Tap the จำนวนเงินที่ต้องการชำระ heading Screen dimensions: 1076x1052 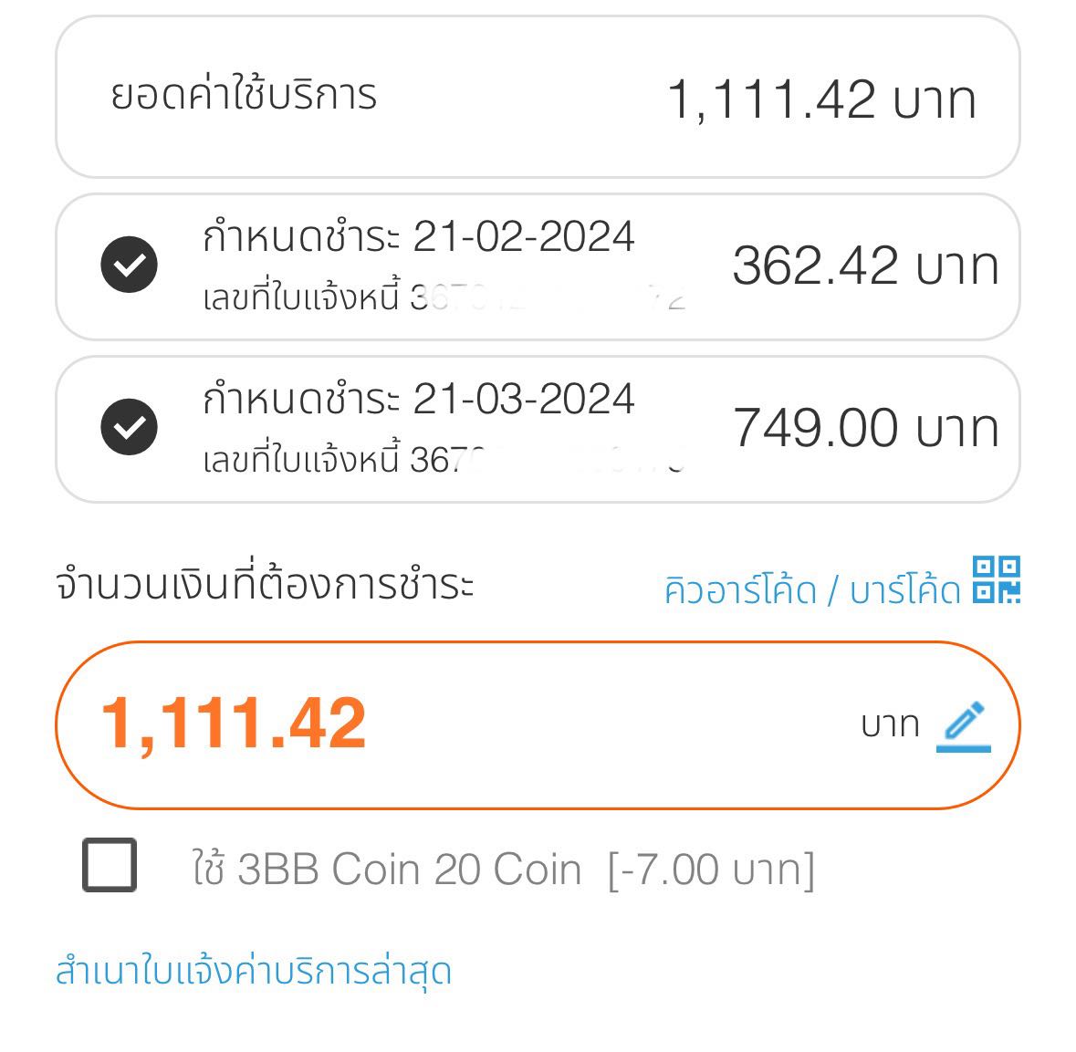pyautogui.click(x=265, y=583)
